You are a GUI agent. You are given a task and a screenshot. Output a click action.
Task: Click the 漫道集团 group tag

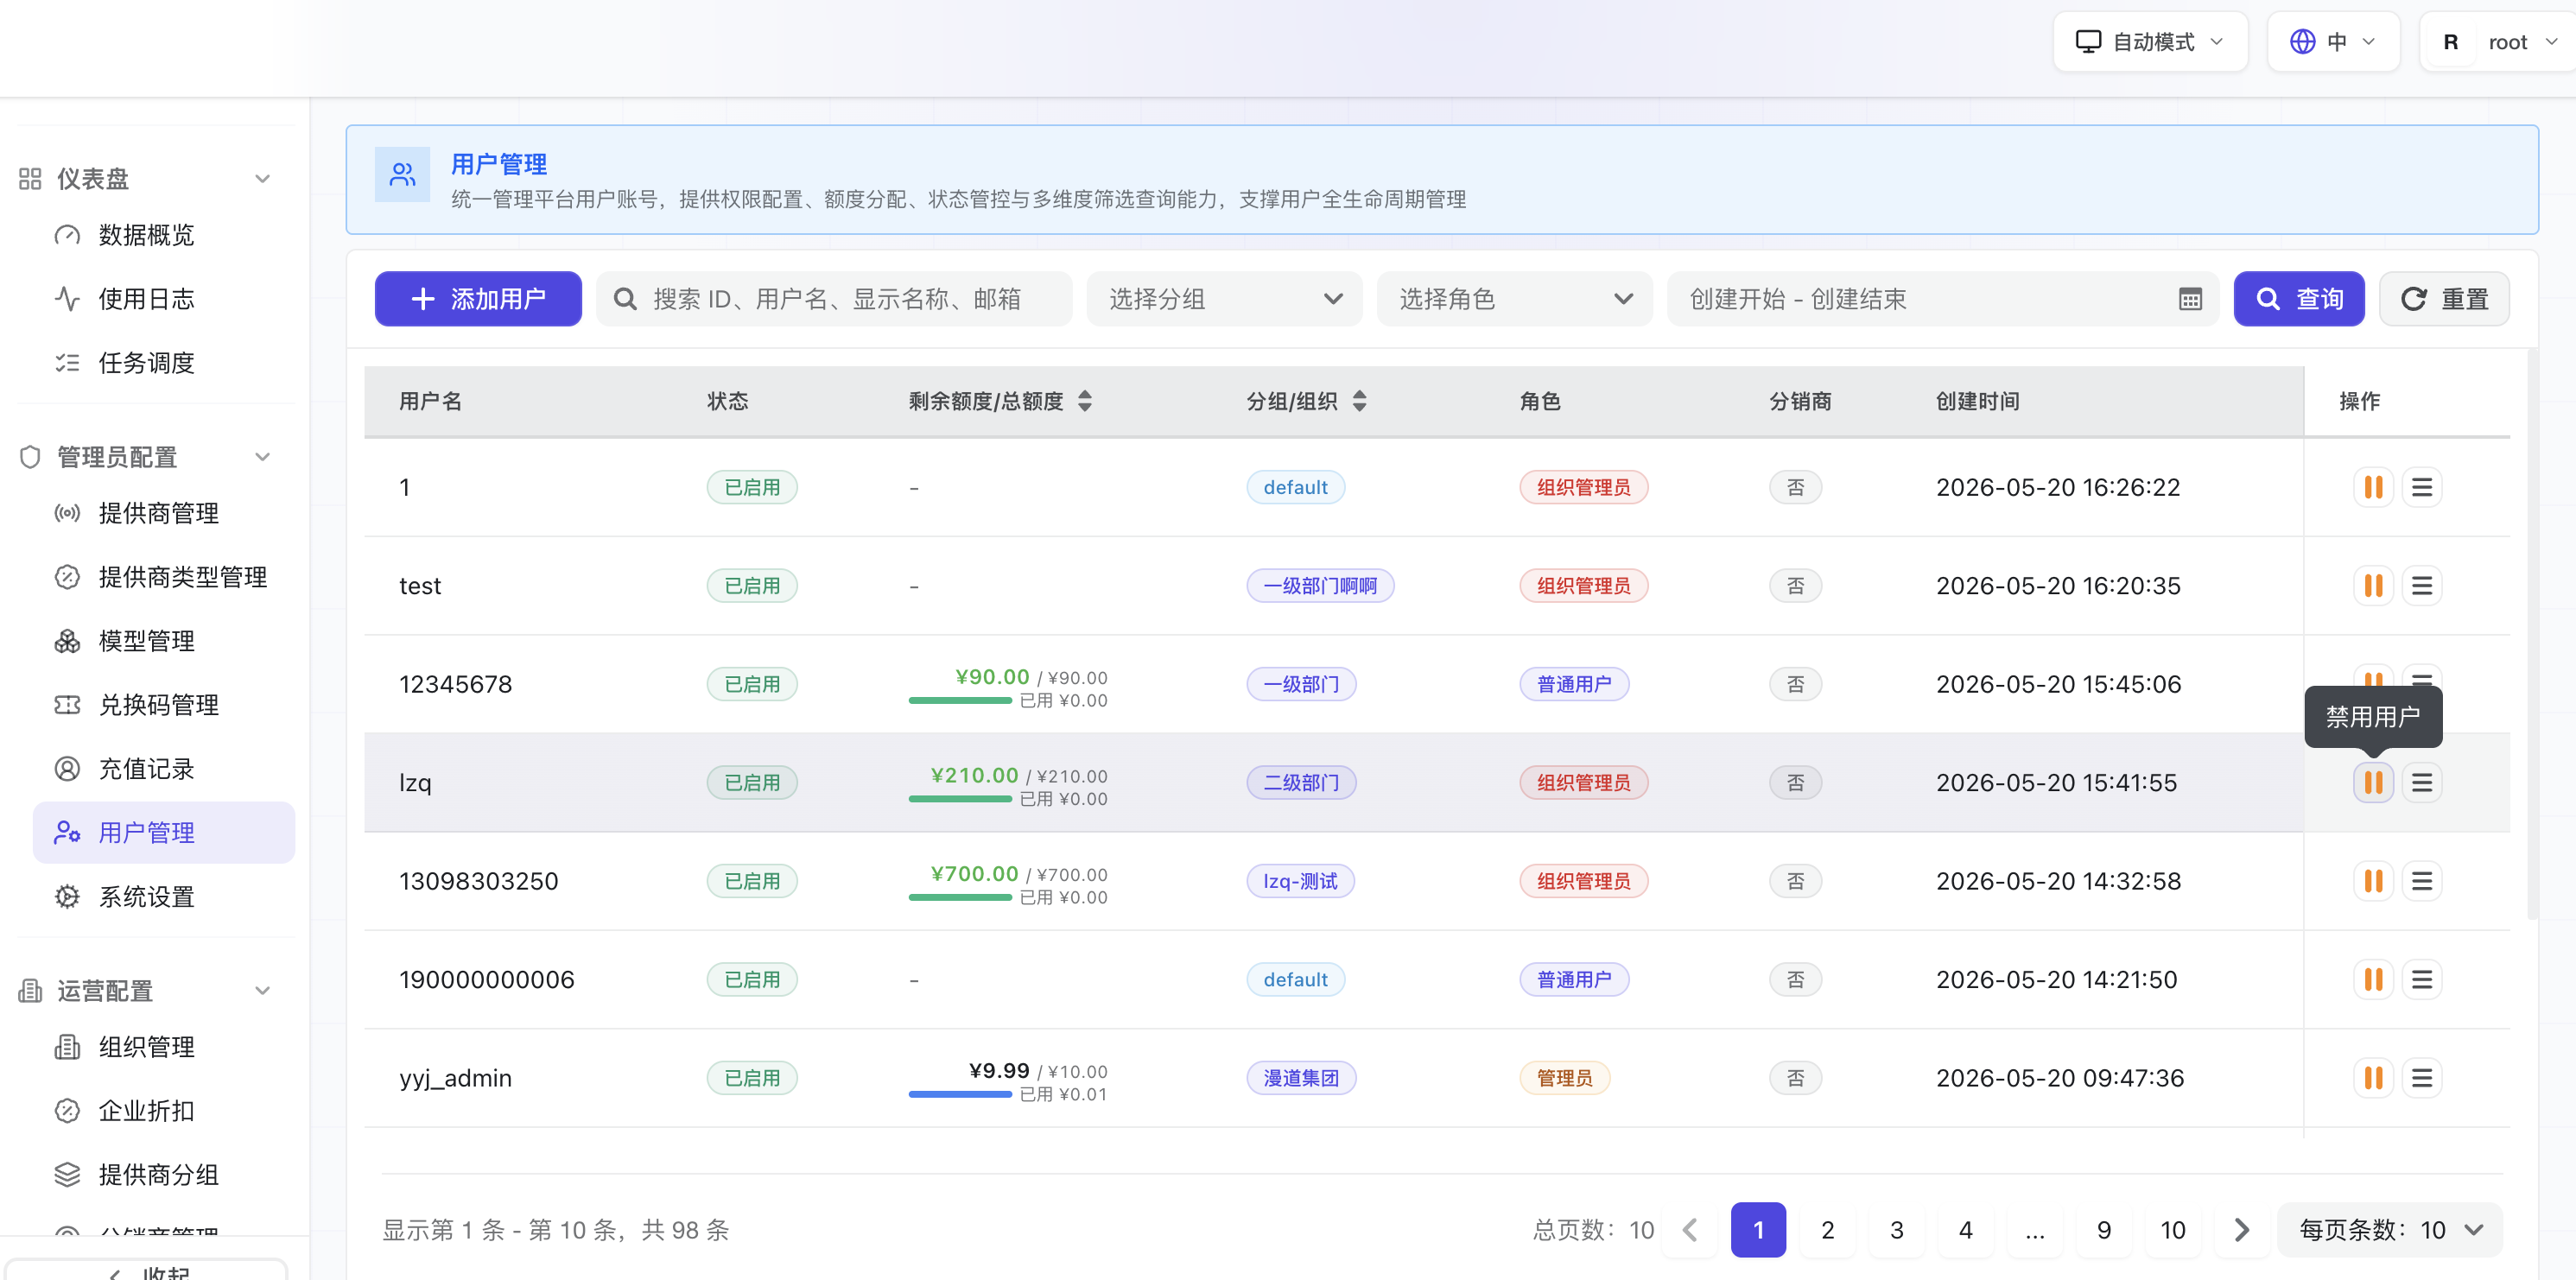tap(1301, 1078)
